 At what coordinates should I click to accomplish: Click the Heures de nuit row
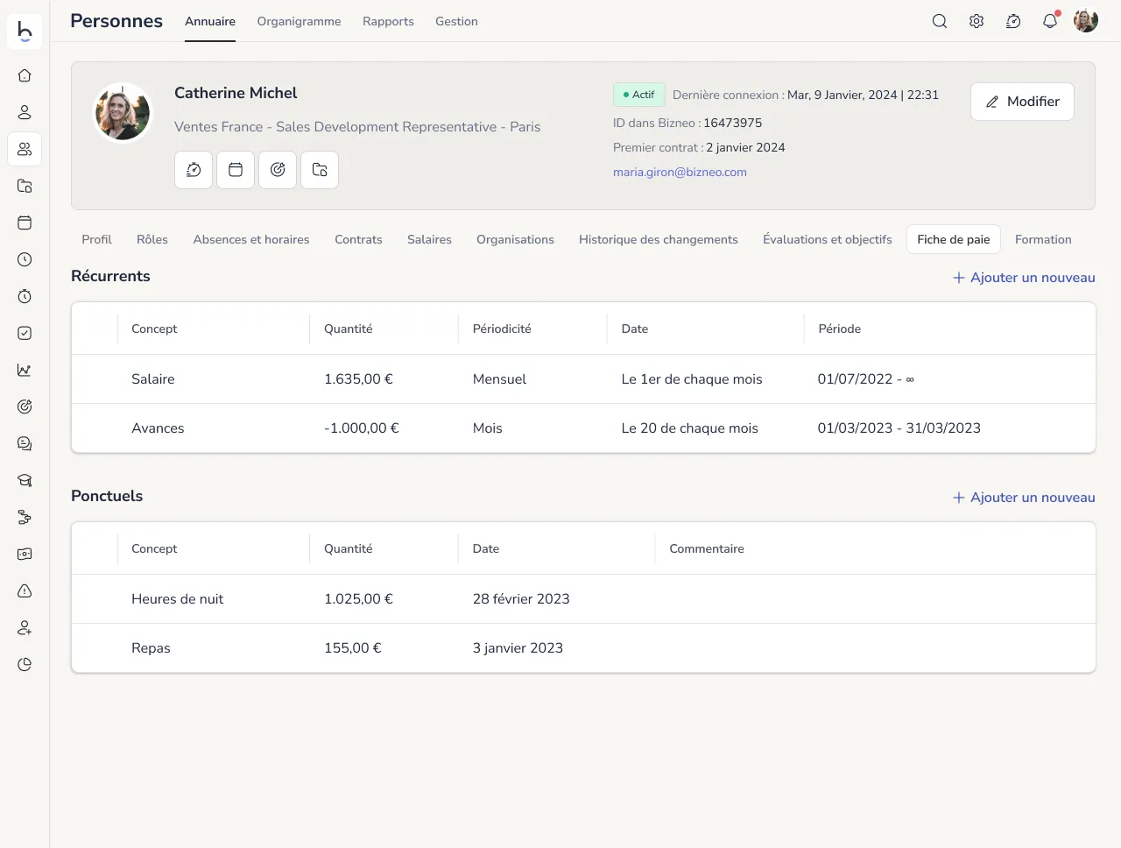[x=583, y=599]
